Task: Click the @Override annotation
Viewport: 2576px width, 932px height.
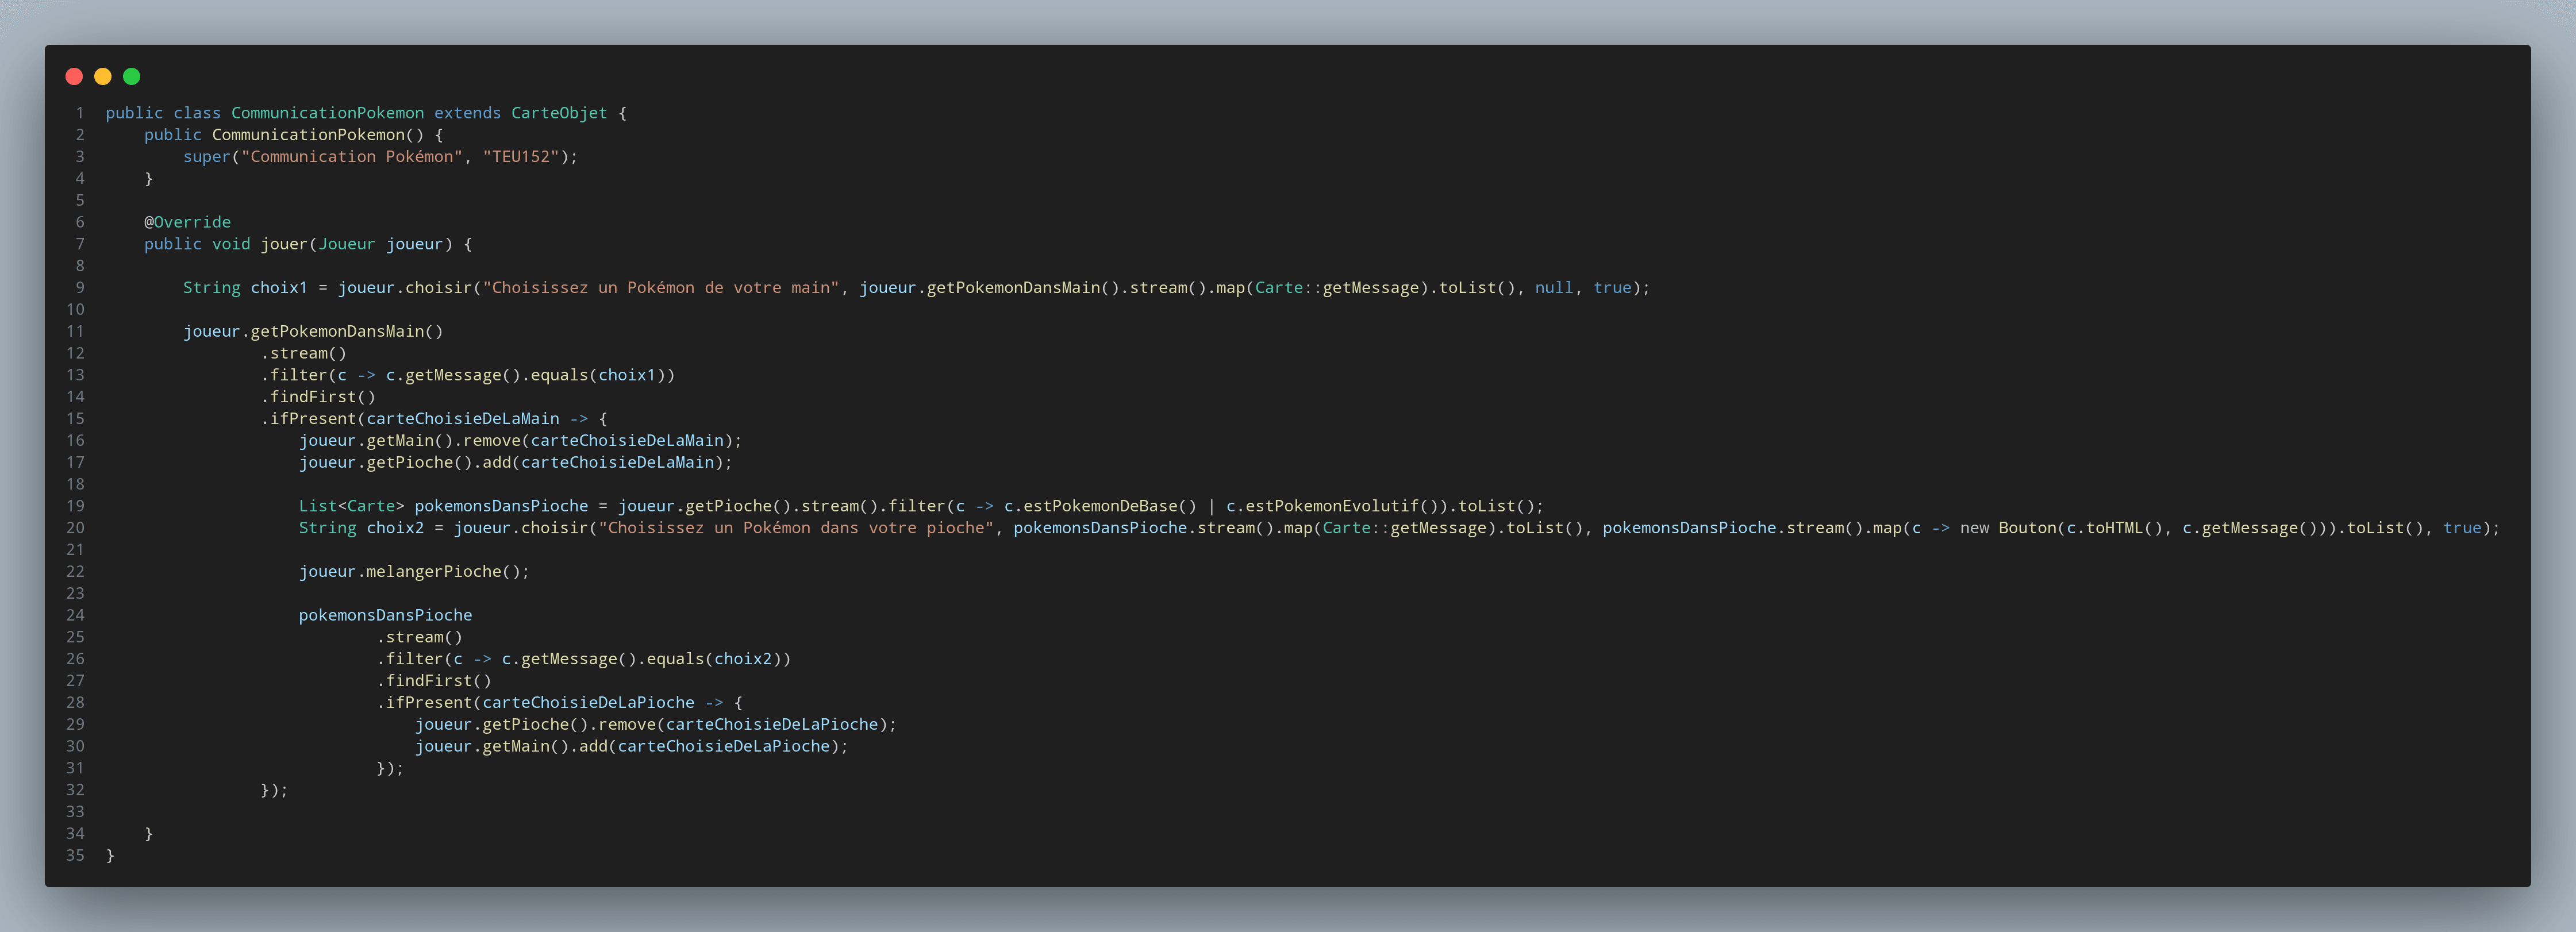Action: coord(187,222)
